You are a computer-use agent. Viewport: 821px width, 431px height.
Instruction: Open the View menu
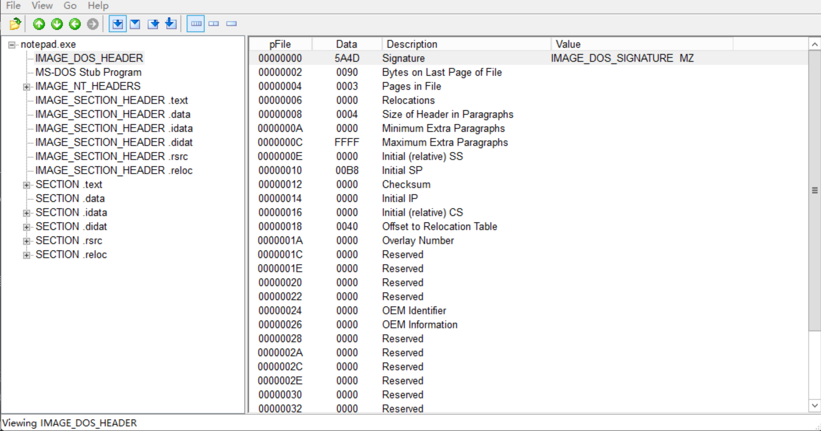point(42,6)
